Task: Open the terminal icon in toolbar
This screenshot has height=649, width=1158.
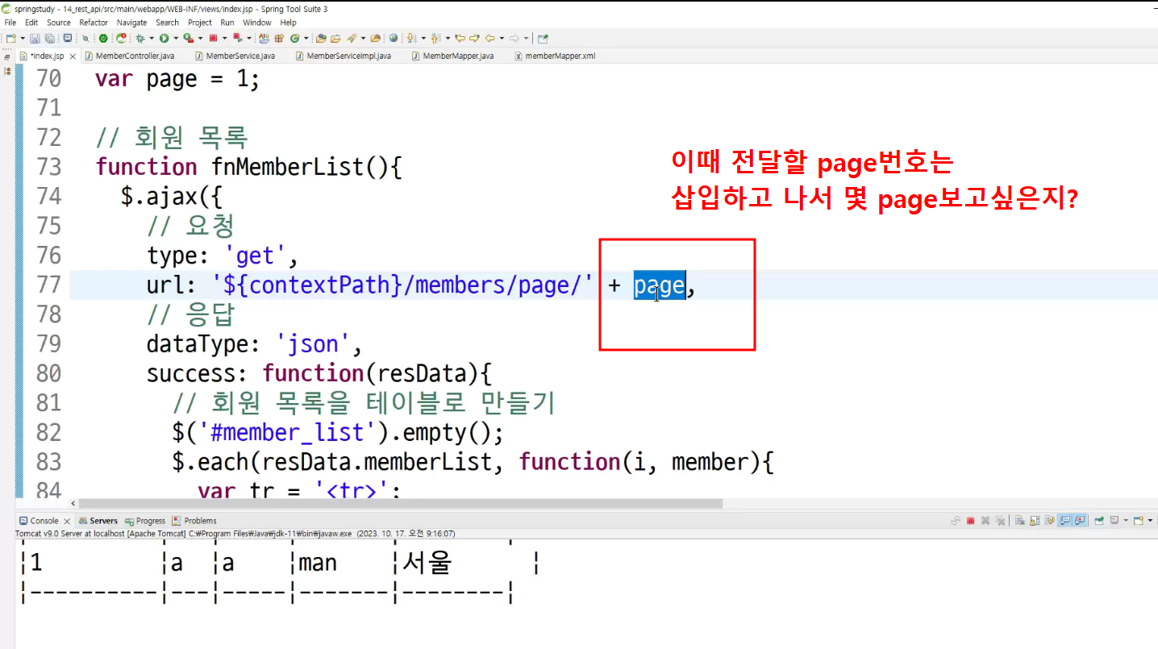Action: pyautogui.click(x=68, y=38)
